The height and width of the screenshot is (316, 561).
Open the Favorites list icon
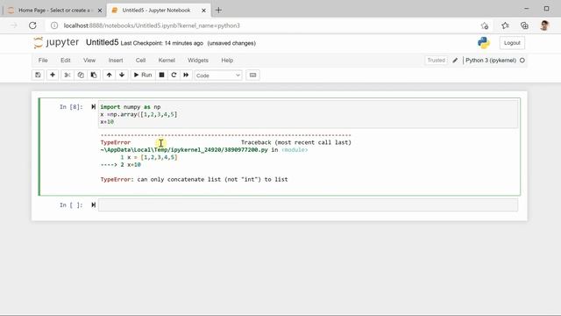tap(505, 25)
